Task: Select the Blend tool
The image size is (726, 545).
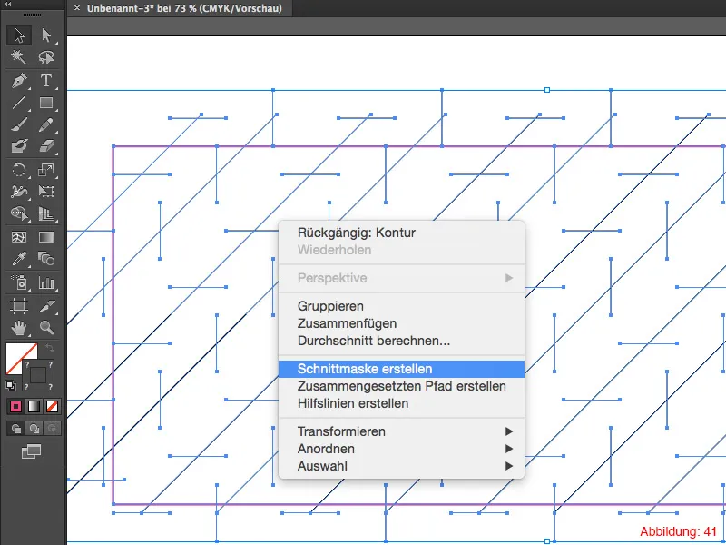Action: click(x=46, y=259)
